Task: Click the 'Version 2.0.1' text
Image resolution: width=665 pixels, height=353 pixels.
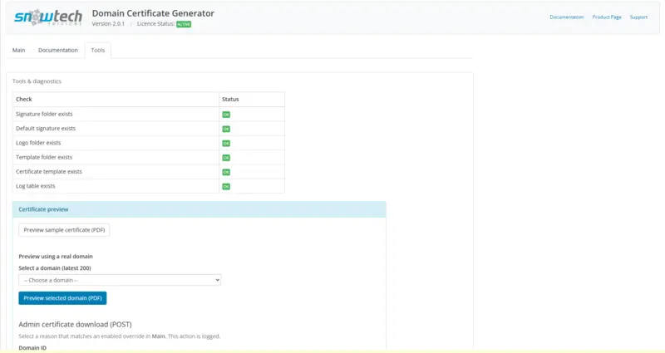Action: 108,24
